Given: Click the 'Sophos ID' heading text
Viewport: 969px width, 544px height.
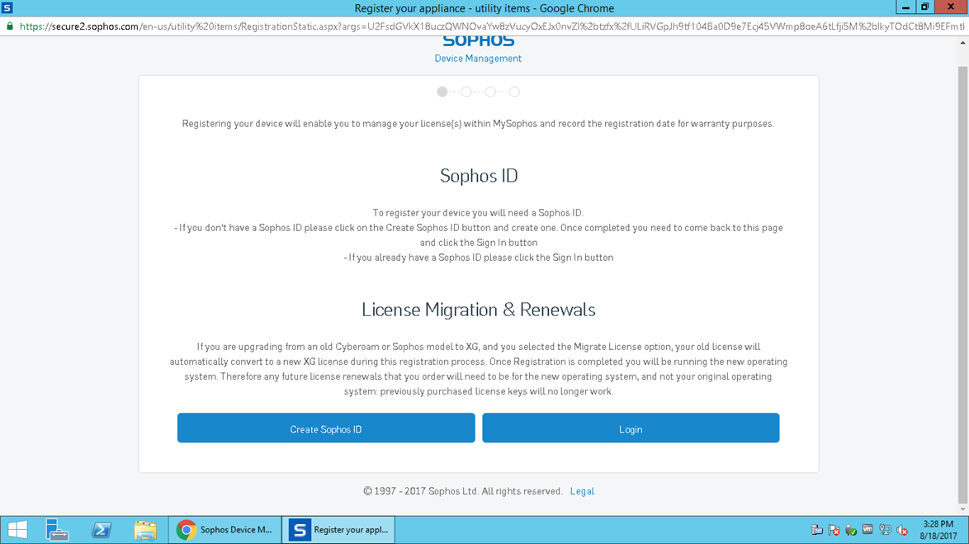Looking at the screenshot, I should coord(479,176).
